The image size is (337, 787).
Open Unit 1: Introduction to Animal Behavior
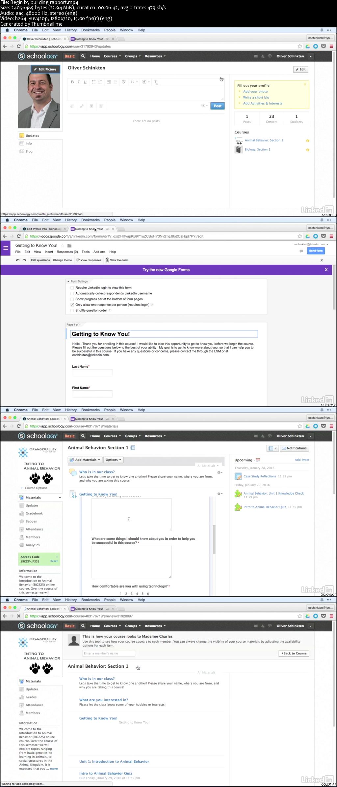pyautogui.click(x=114, y=762)
